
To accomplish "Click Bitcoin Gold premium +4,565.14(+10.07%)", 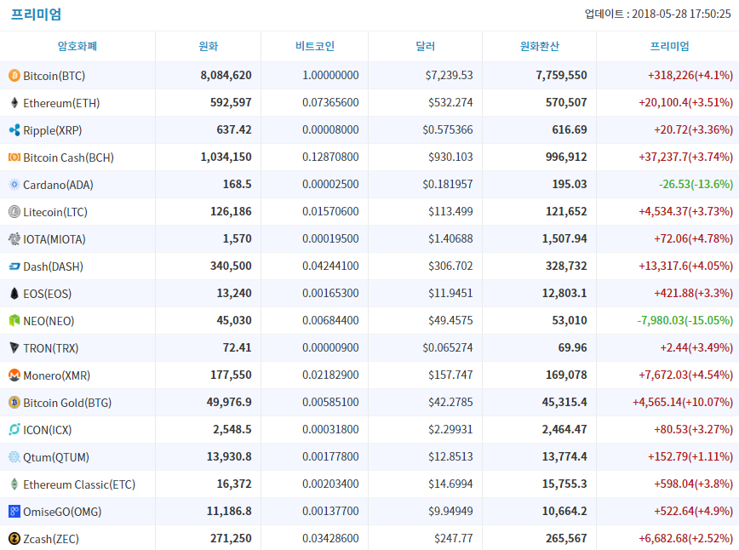I will pos(683,403).
